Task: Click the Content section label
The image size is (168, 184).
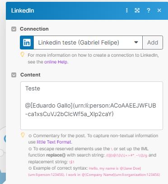Action: (x=30, y=75)
